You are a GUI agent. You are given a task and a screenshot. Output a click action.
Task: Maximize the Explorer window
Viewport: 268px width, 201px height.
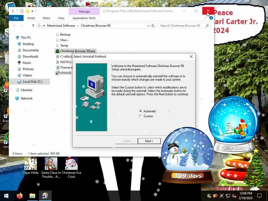pos(196,11)
